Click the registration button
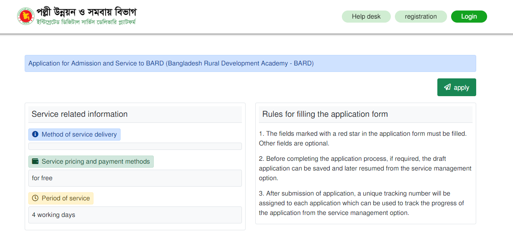Image resolution: width=513 pixels, height=242 pixels. [421, 16]
